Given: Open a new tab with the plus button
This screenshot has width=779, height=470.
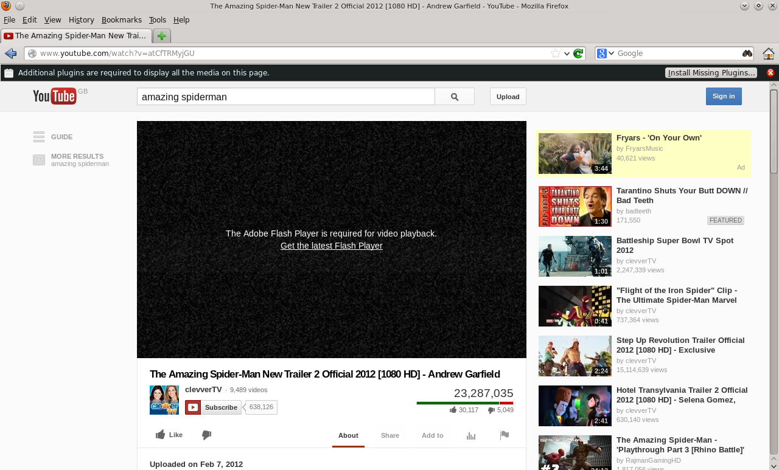Looking at the screenshot, I should pos(162,36).
